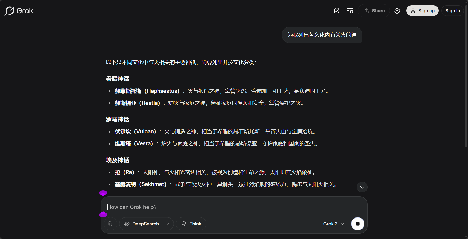Open chat history search icon
This screenshot has height=239, width=468.
point(350,11)
